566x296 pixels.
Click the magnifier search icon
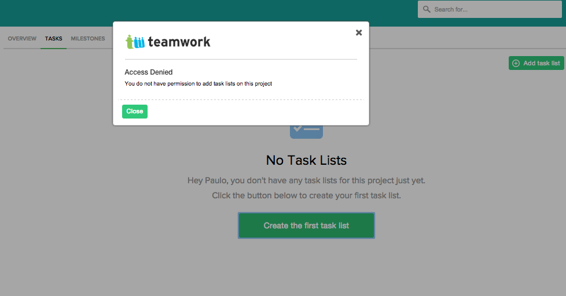tap(427, 9)
